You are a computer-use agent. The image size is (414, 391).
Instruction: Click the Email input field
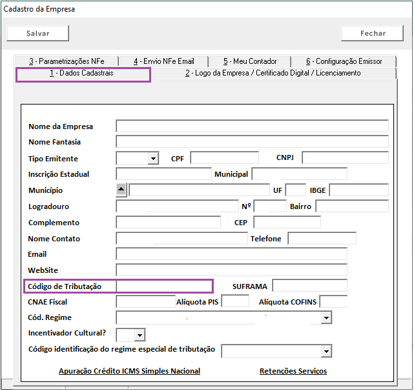[232, 254]
